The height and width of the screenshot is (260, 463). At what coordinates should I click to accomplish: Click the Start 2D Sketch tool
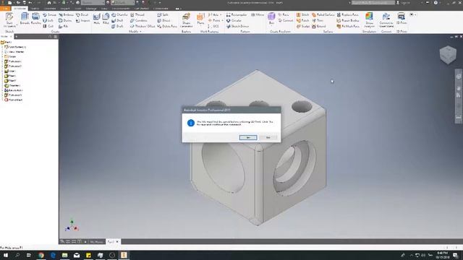point(9,20)
